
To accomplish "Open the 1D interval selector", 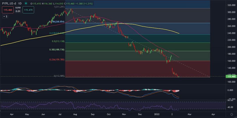I will (20, 4).
